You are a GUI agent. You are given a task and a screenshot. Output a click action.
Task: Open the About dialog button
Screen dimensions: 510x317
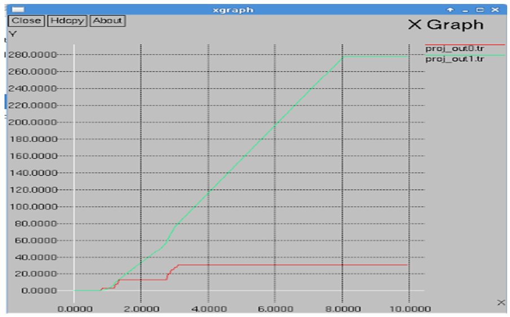coord(107,20)
